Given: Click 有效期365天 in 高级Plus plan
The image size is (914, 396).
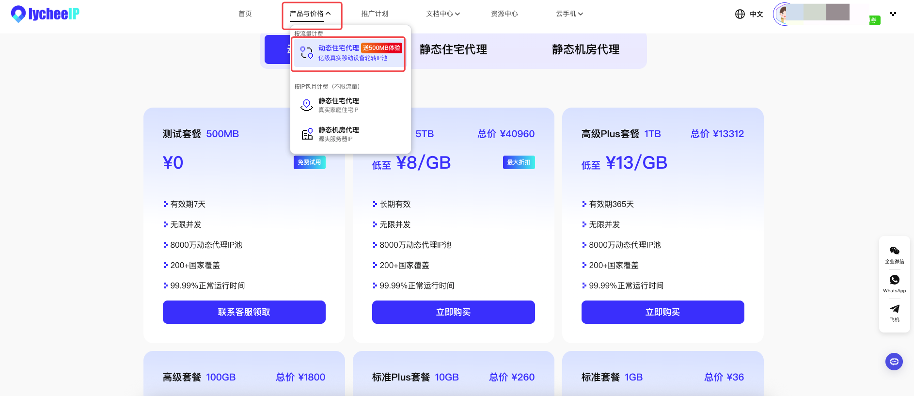Looking at the screenshot, I should (611, 204).
